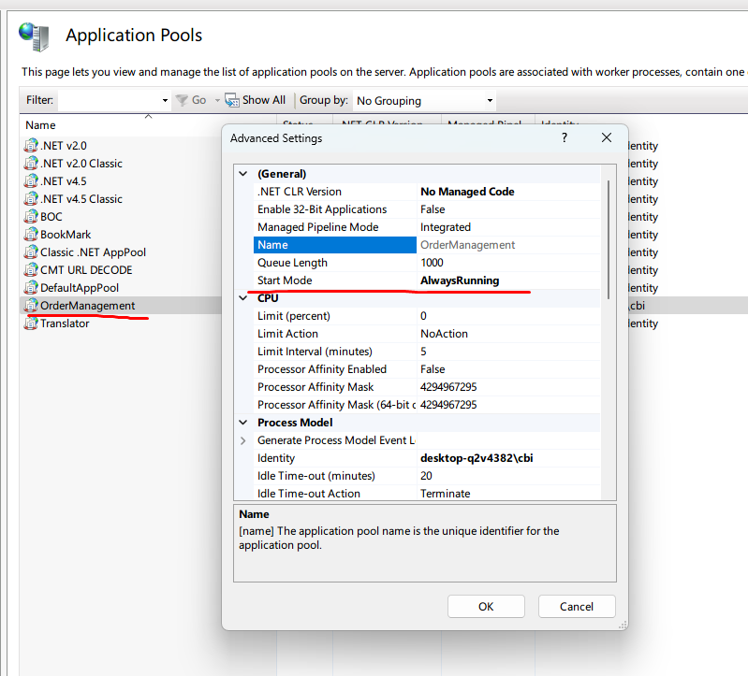Select BookMark in the app pool list

66,235
